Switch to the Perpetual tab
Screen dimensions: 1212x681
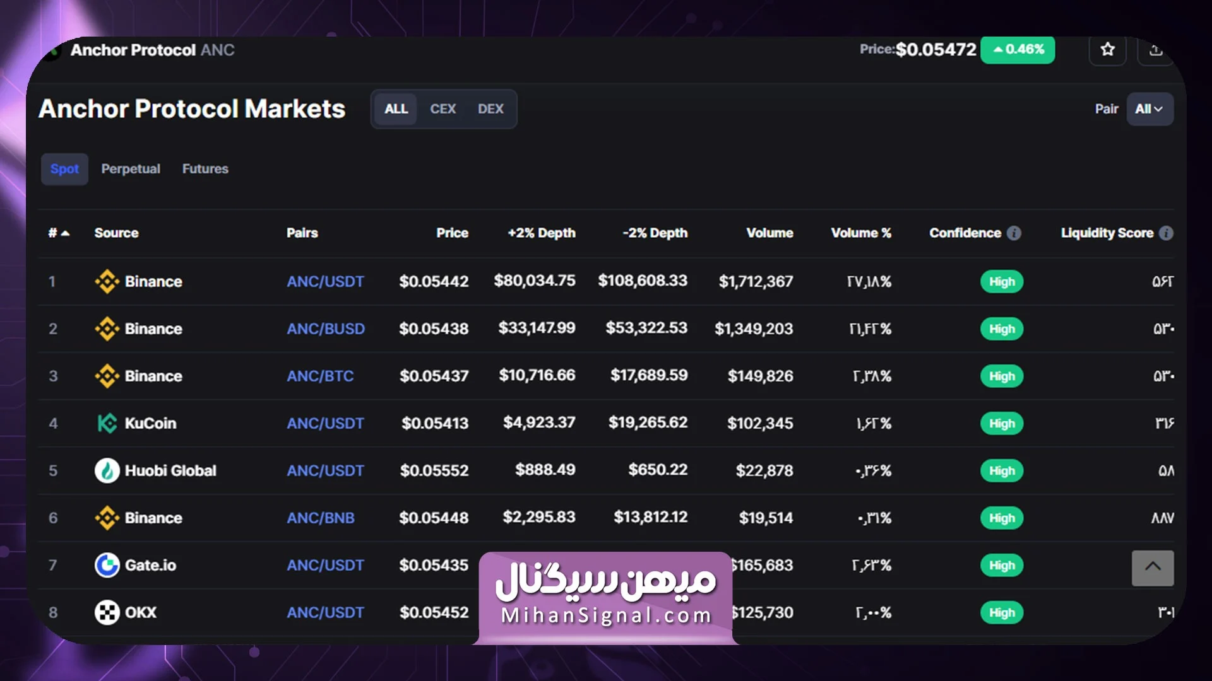coord(131,169)
